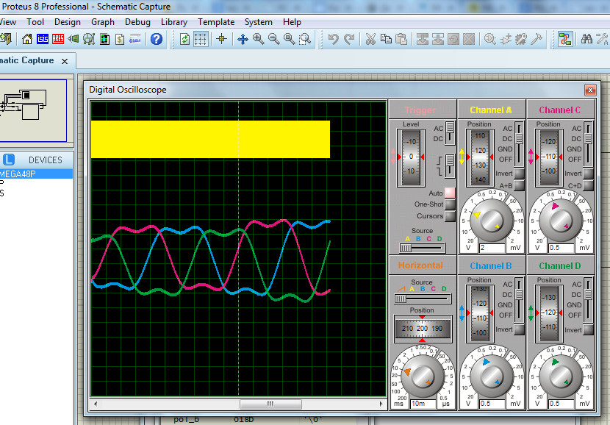Click the Home icon in the toolbar
The width and height of the screenshot is (610, 425).
(x=27, y=39)
